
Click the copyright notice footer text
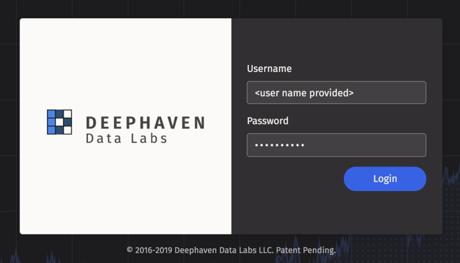pos(231,250)
